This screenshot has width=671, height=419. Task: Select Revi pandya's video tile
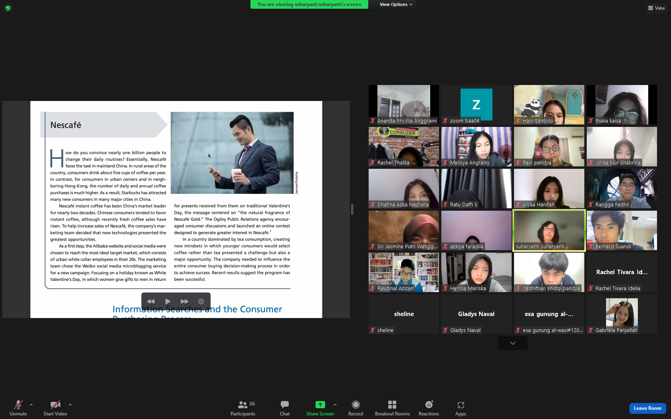(549, 146)
